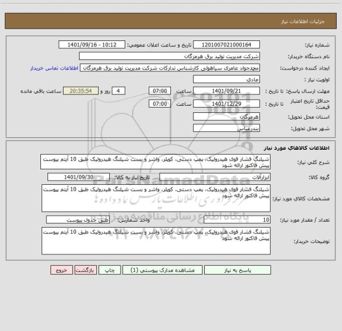Screen dimensions: 342x331
Task: Click the quantity field showing 10
Action: pos(237,220)
